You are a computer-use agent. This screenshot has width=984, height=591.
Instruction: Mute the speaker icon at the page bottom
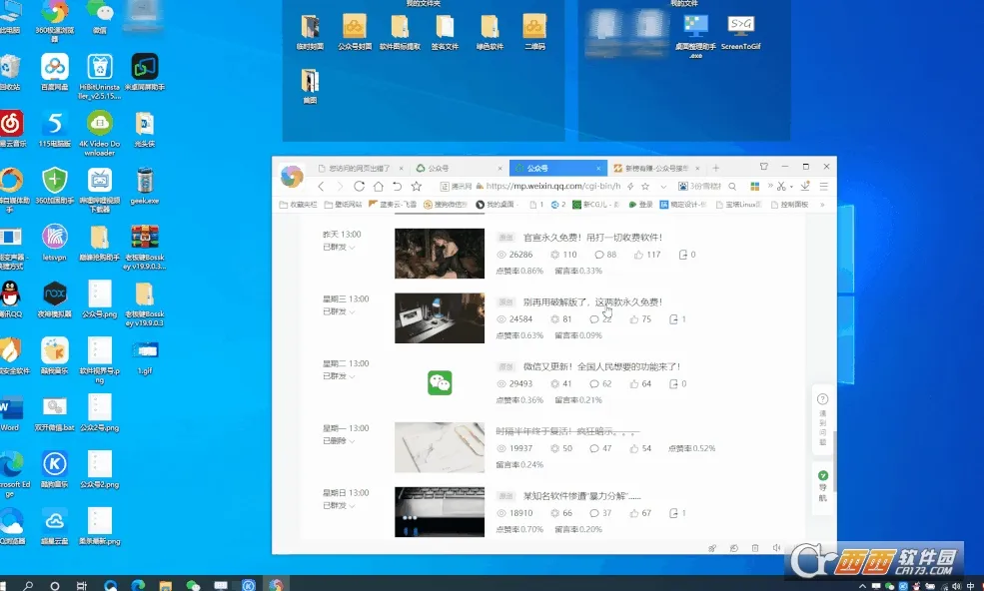pyautogui.click(x=776, y=548)
